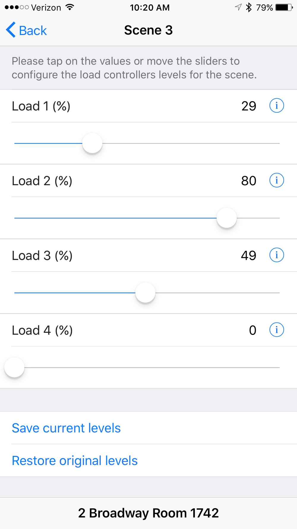Tap the Load 1 info icon
The height and width of the screenshot is (529, 297).
[x=277, y=106]
